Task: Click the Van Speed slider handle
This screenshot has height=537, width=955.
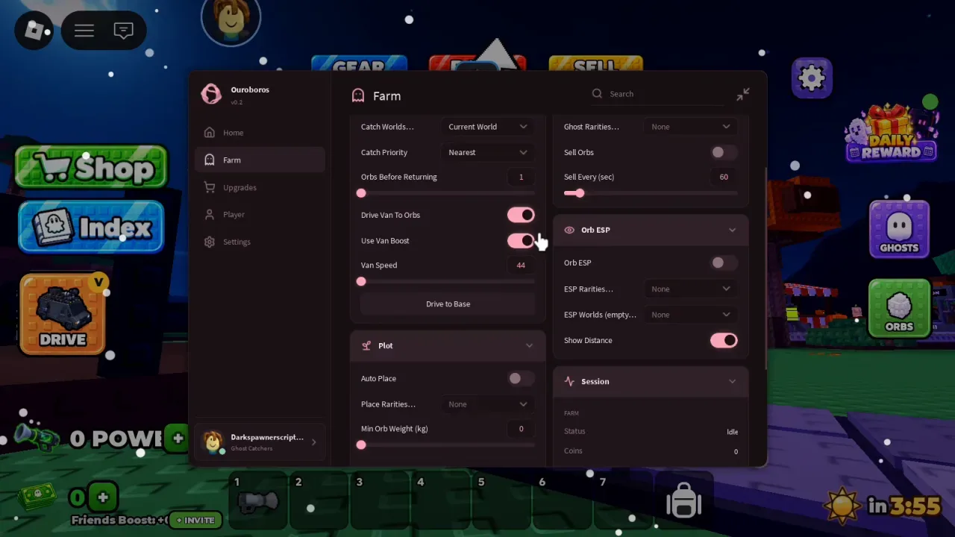Action: (x=361, y=281)
